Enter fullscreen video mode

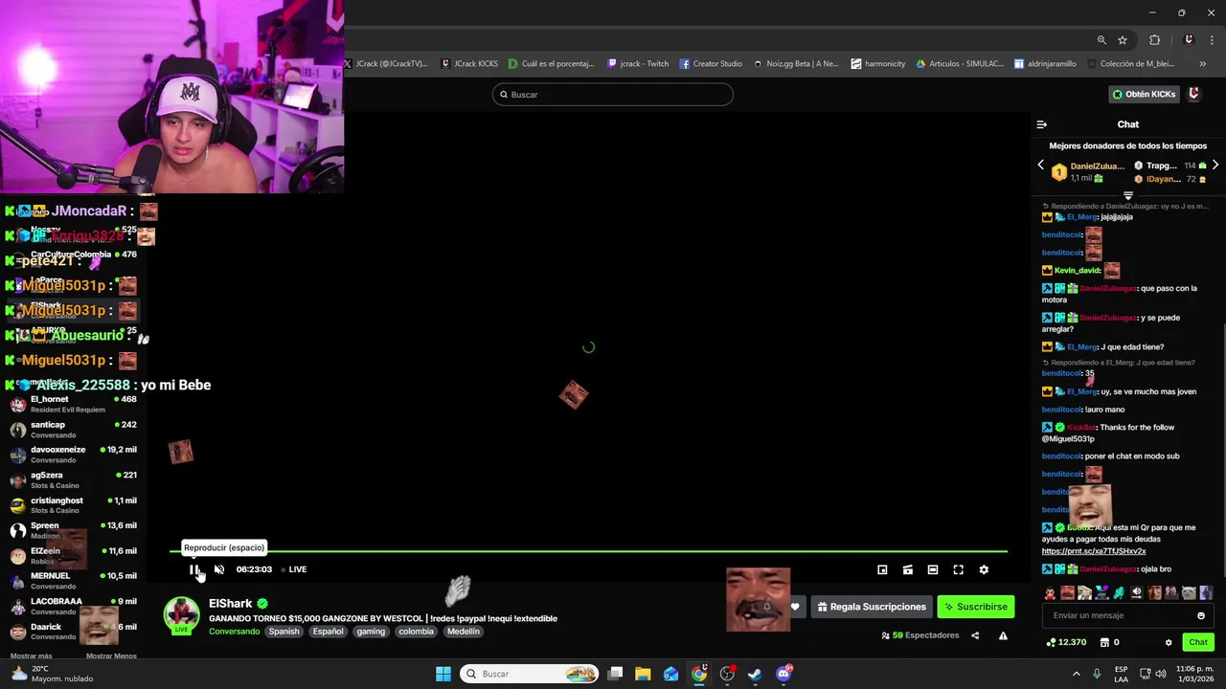click(958, 569)
